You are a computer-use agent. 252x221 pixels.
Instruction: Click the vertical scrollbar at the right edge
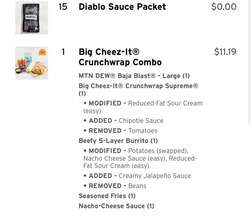249,61
